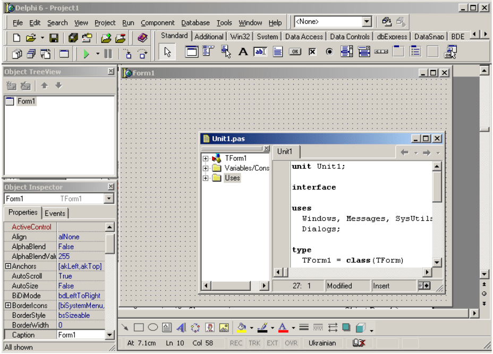Screen dimensions: 493x354
Task: Click the green Run arrow
Action: pos(86,54)
